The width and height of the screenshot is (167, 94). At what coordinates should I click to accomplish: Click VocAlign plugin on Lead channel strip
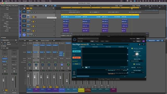tap(36, 45)
